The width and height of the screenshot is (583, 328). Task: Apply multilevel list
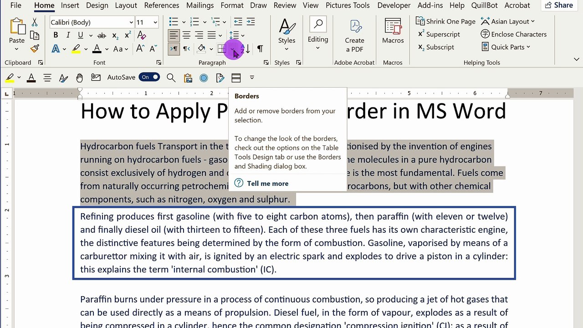click(215, 22)
